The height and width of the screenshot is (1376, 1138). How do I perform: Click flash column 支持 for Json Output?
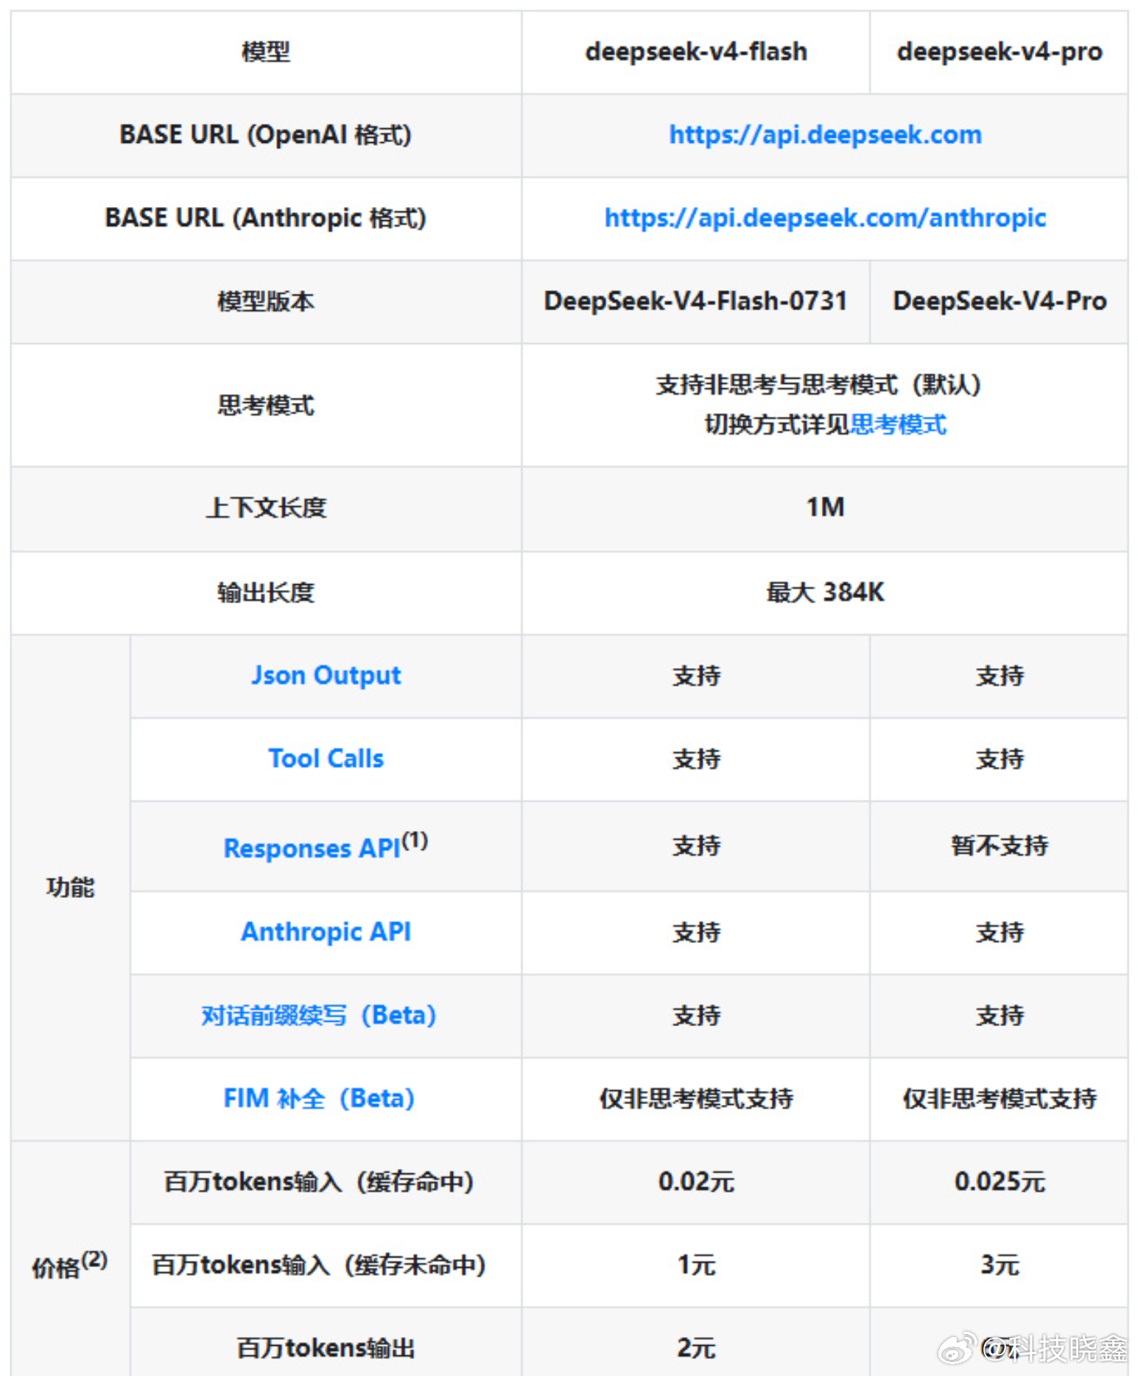pyautogui.click(x=696, y=675)
